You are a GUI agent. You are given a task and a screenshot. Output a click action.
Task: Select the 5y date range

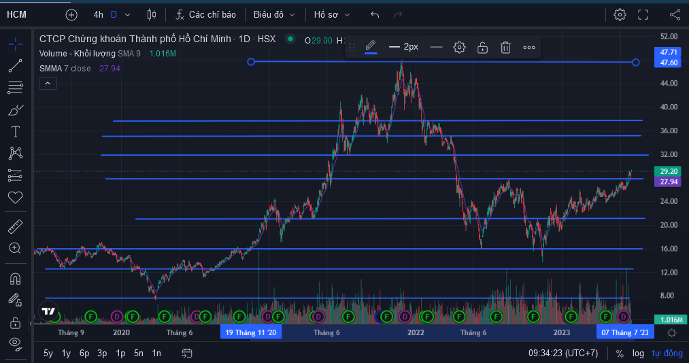click(48, 353)
